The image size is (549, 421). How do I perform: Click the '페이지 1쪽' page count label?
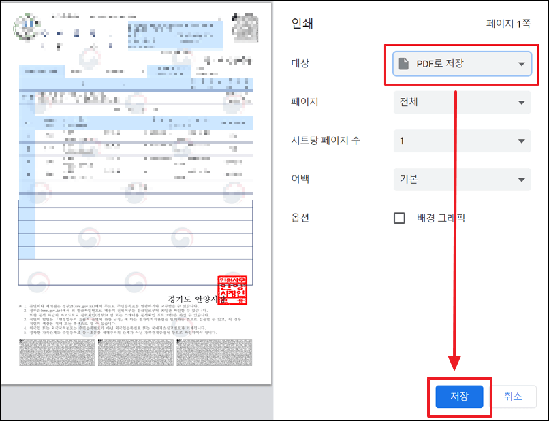(x=509, y=23)
